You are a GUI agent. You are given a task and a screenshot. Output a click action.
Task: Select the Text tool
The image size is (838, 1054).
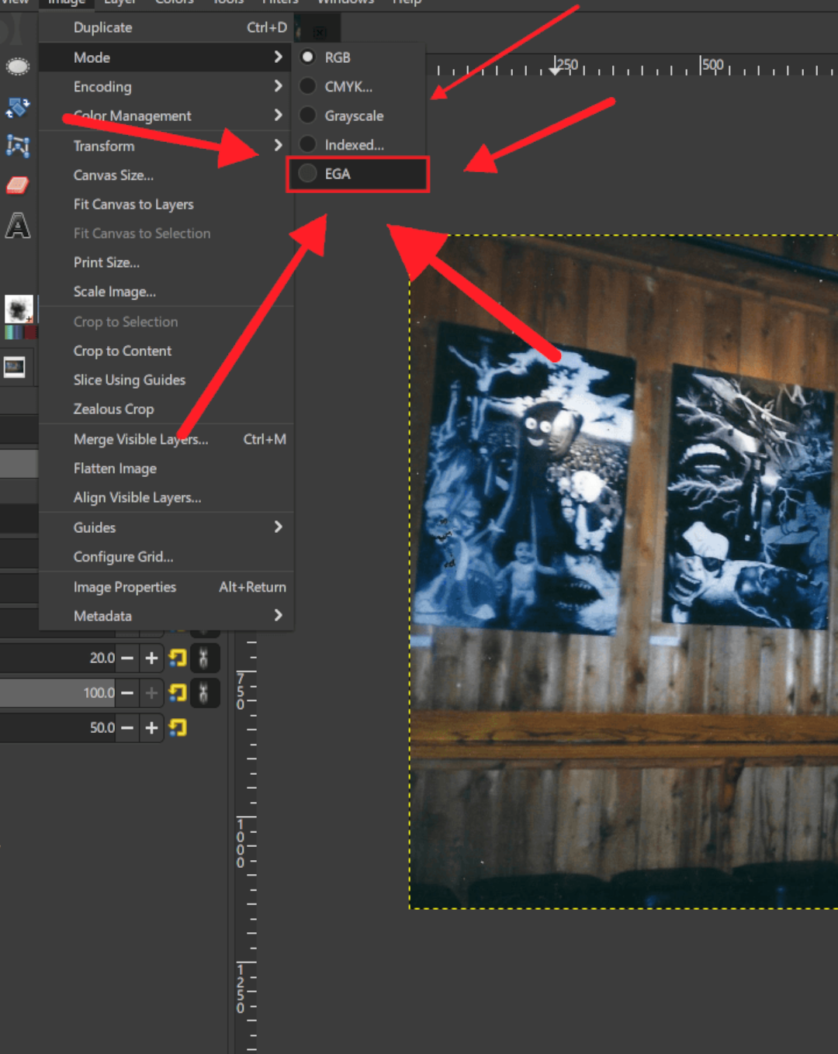coord(18,226)
